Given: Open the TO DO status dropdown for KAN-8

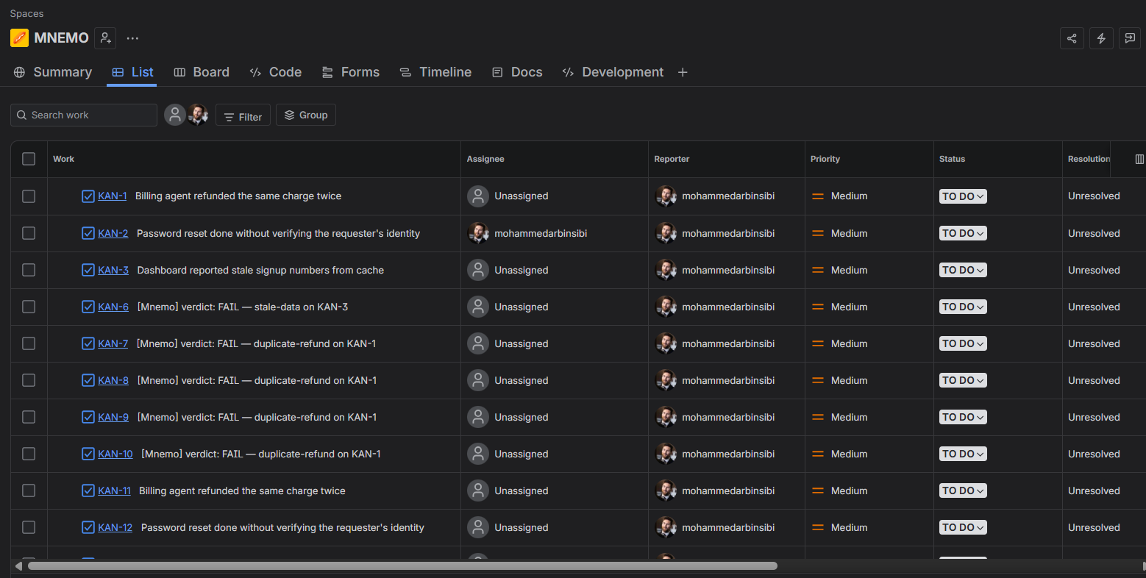Looking at the screenshot, I should 963,380.
